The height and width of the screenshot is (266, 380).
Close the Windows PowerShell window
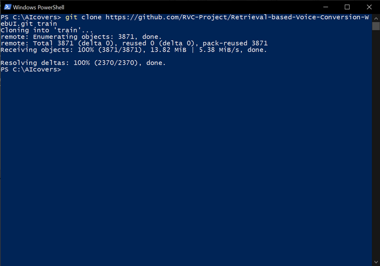(x=369, y=7)
